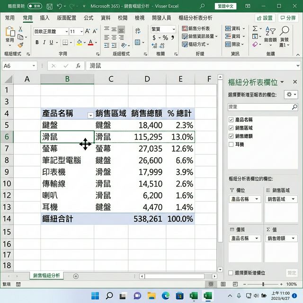Open the 檢視 ribbon tab
Image resolution: width=303 pixels, height=303 pixels.
click(140, 18)
